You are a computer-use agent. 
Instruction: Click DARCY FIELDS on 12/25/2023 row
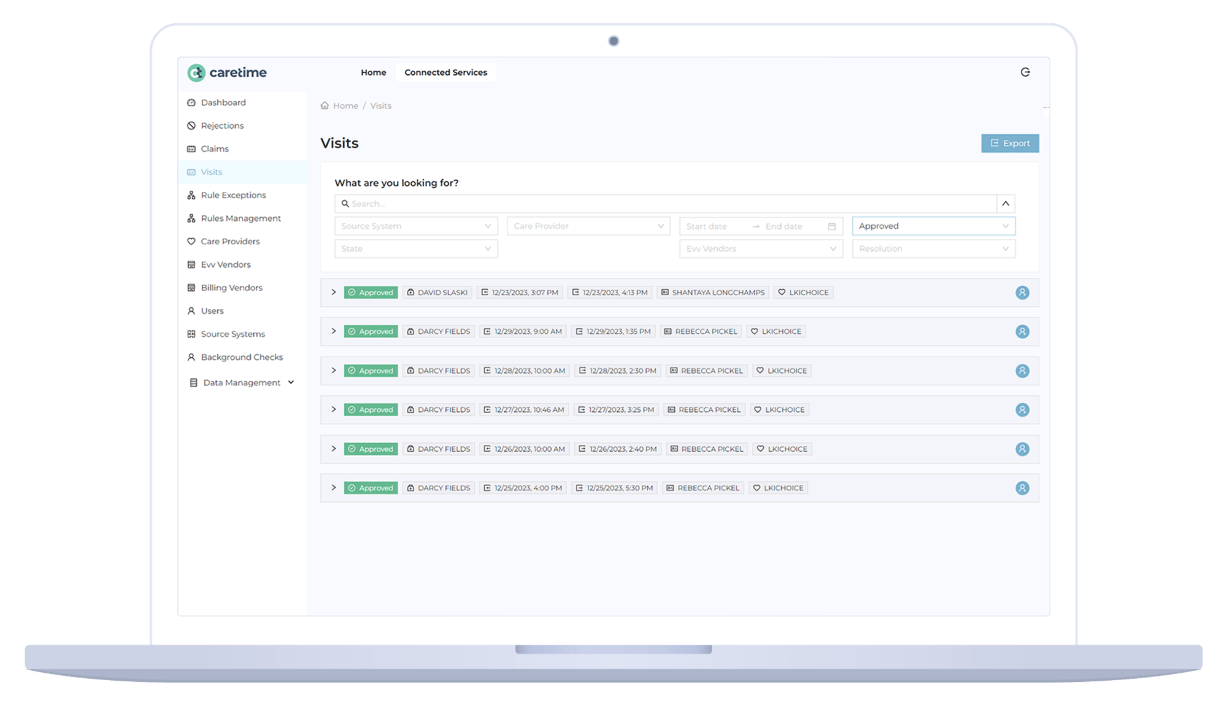point(439,488)
